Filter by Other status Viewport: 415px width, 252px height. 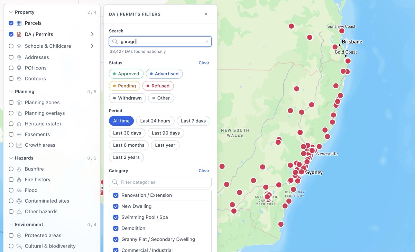161,98
